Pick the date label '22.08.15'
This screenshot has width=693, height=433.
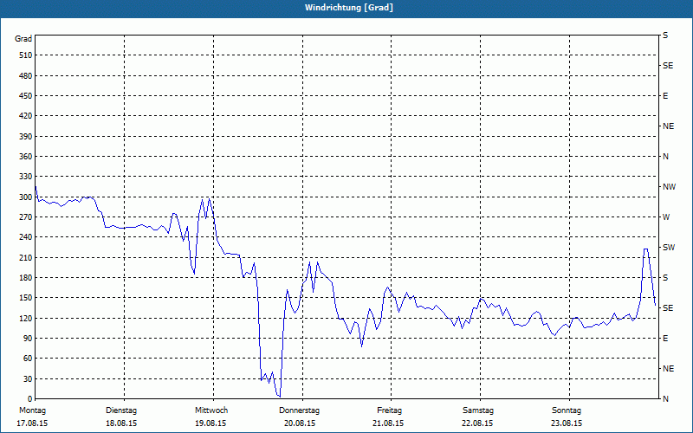[477, 423]
